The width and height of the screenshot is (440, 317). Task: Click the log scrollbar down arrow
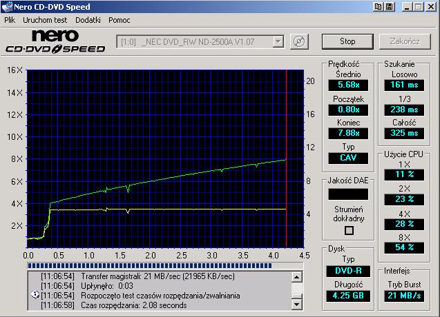(296, 304)
